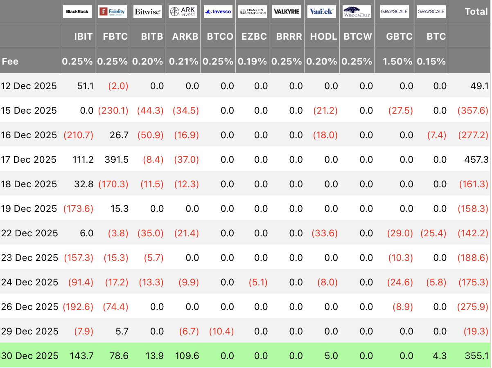This screenshot has width=492, height=368.
Task: Click the Fidelity International logo
Action: (x=113, y=11)
